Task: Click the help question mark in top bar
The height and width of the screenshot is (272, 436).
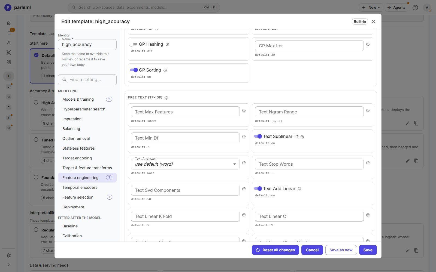Action: 415,8
